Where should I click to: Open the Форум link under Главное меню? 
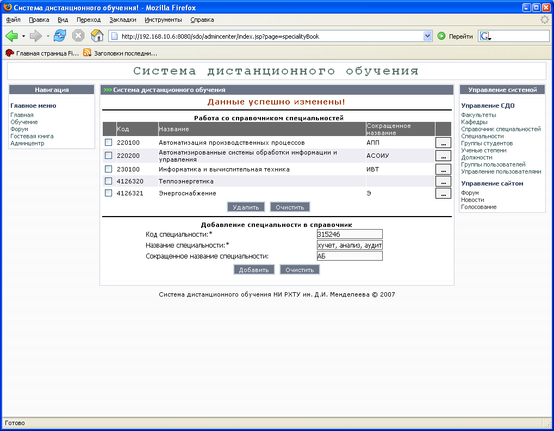coord(19,129)
